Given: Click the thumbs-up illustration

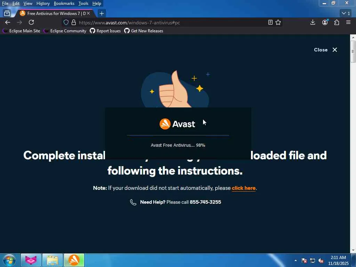Looking at the screenshot, I should [175, 89].
